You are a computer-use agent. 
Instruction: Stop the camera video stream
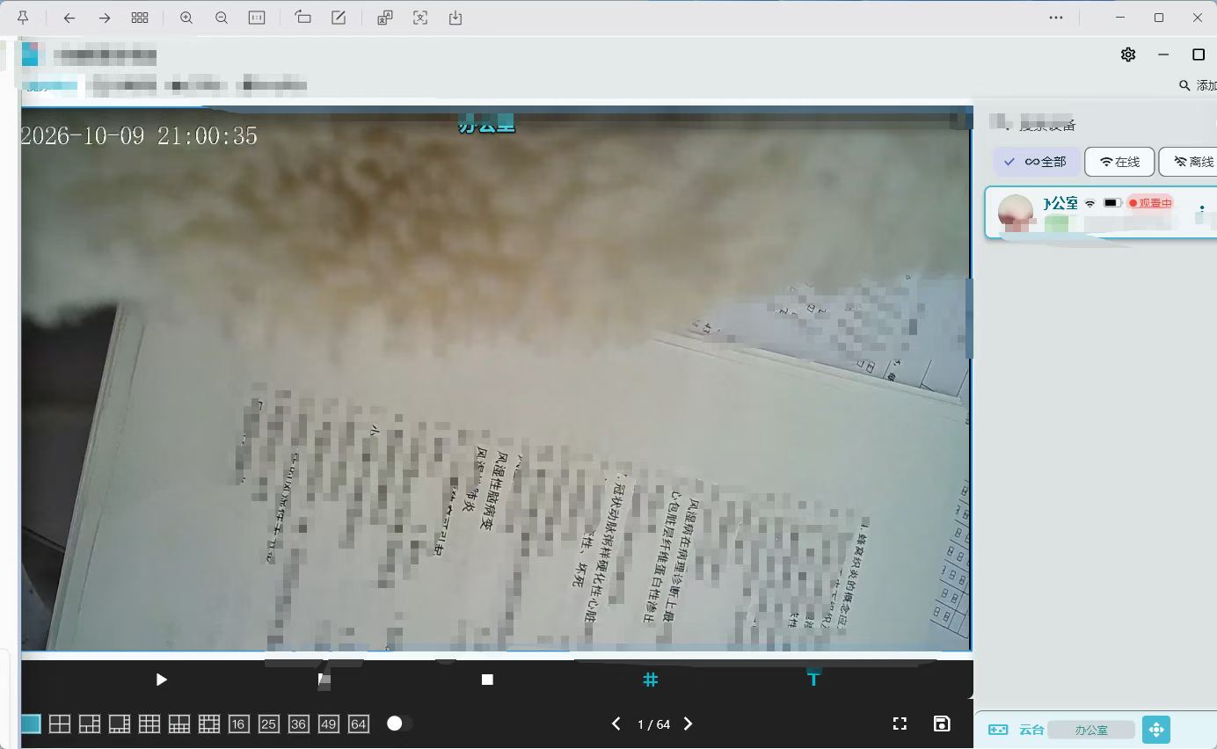point(487,680)
